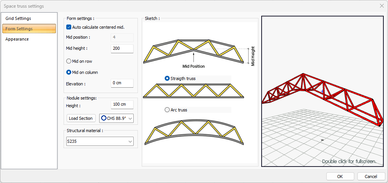The image size is (388, 183).
Task: Toggle Auto calculate centered mid checkbox
Action: coord(69,27)
